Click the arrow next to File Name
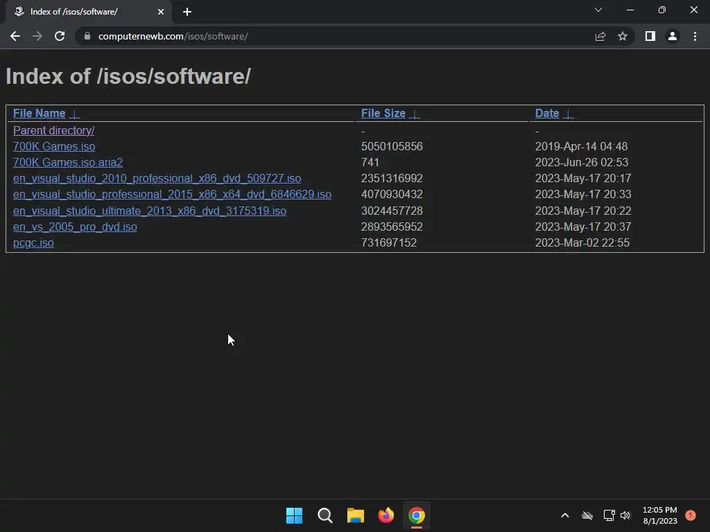The height and width of the screenshot is (532, 710). [75, 114]
